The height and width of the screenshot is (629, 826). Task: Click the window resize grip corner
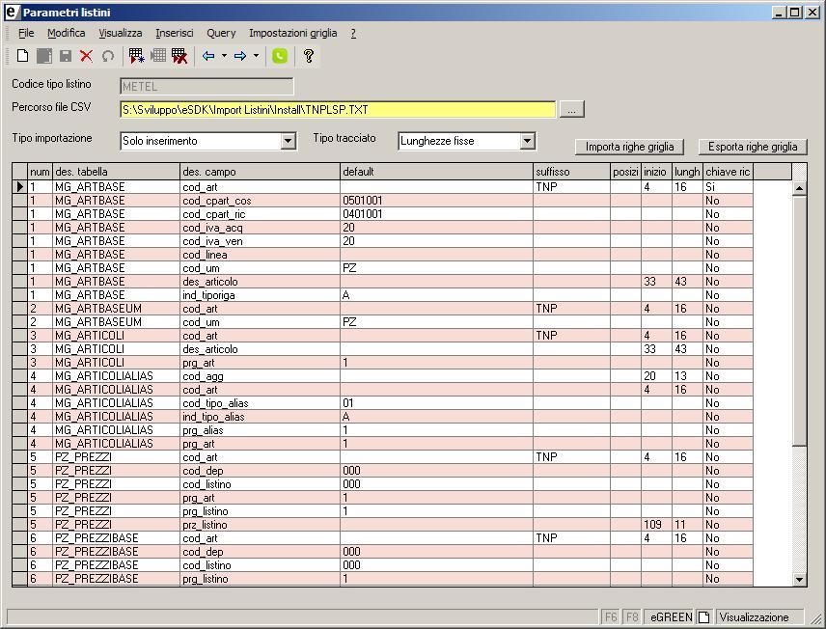click(816, 618)
